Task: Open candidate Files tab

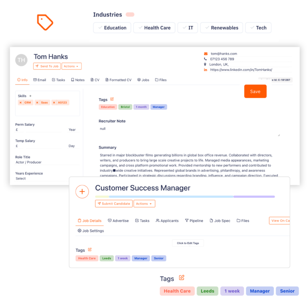Action: click(x=161, y=80)
